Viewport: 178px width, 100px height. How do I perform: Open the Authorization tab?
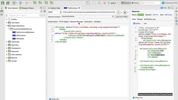(x=53, y=22)
